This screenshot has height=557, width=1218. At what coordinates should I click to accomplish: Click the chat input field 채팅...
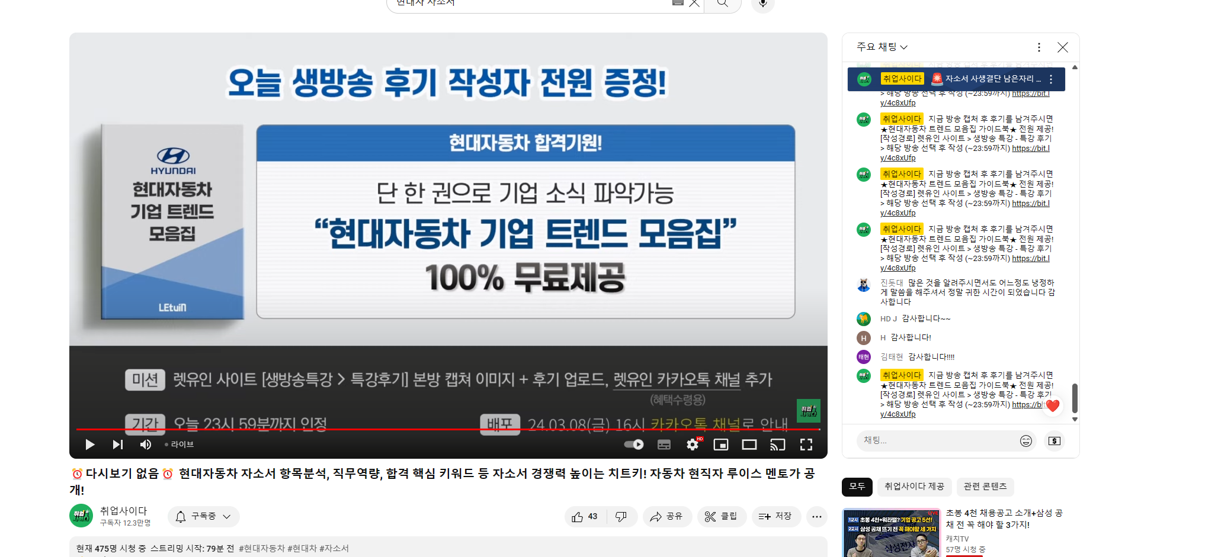tap(936, 440)
